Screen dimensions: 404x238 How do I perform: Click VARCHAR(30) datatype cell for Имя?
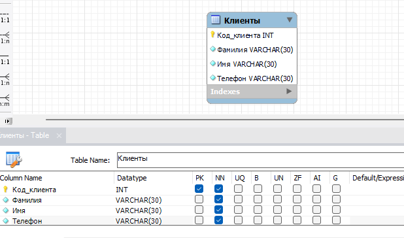[153, 211]
